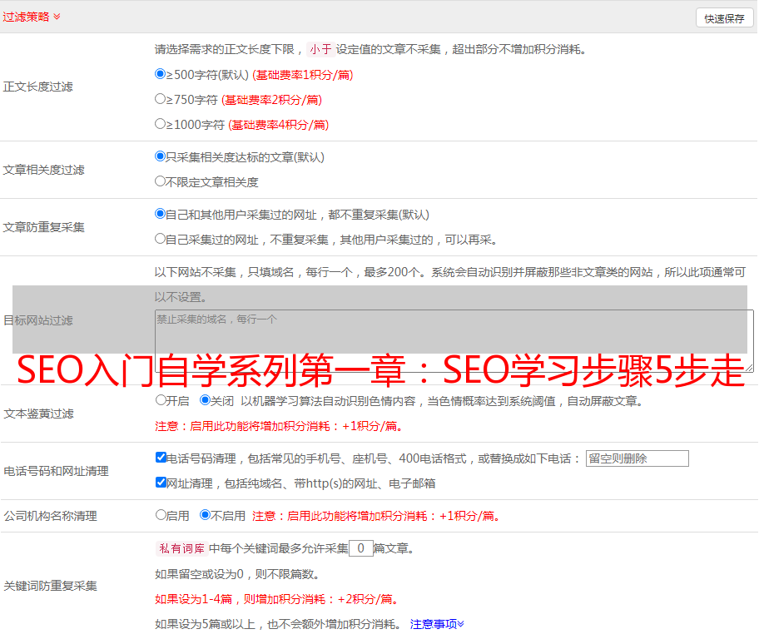Select the ≥750字符 length option

(161, 99)
